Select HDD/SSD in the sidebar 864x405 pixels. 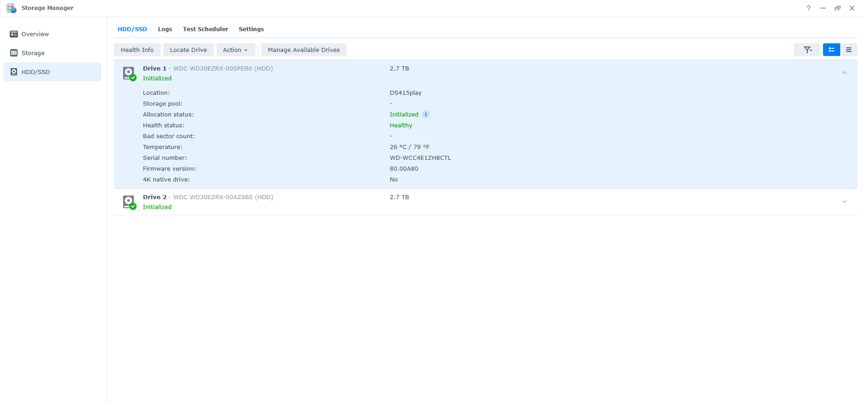[x=52, y=72]
